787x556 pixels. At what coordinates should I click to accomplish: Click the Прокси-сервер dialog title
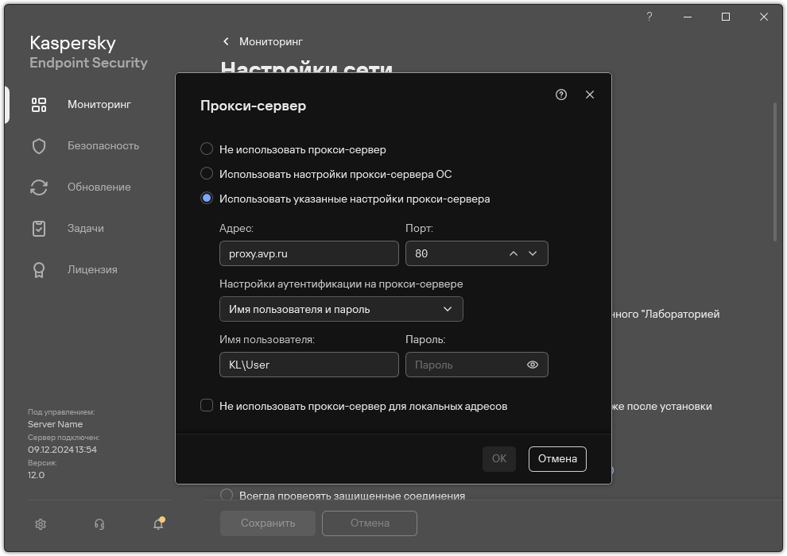(253, 106)
